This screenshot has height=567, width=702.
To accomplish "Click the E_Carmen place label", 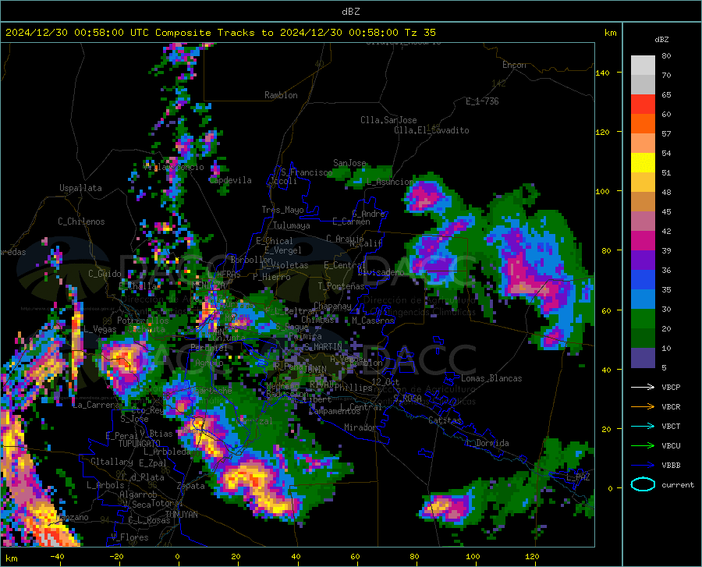I will 351,221.
